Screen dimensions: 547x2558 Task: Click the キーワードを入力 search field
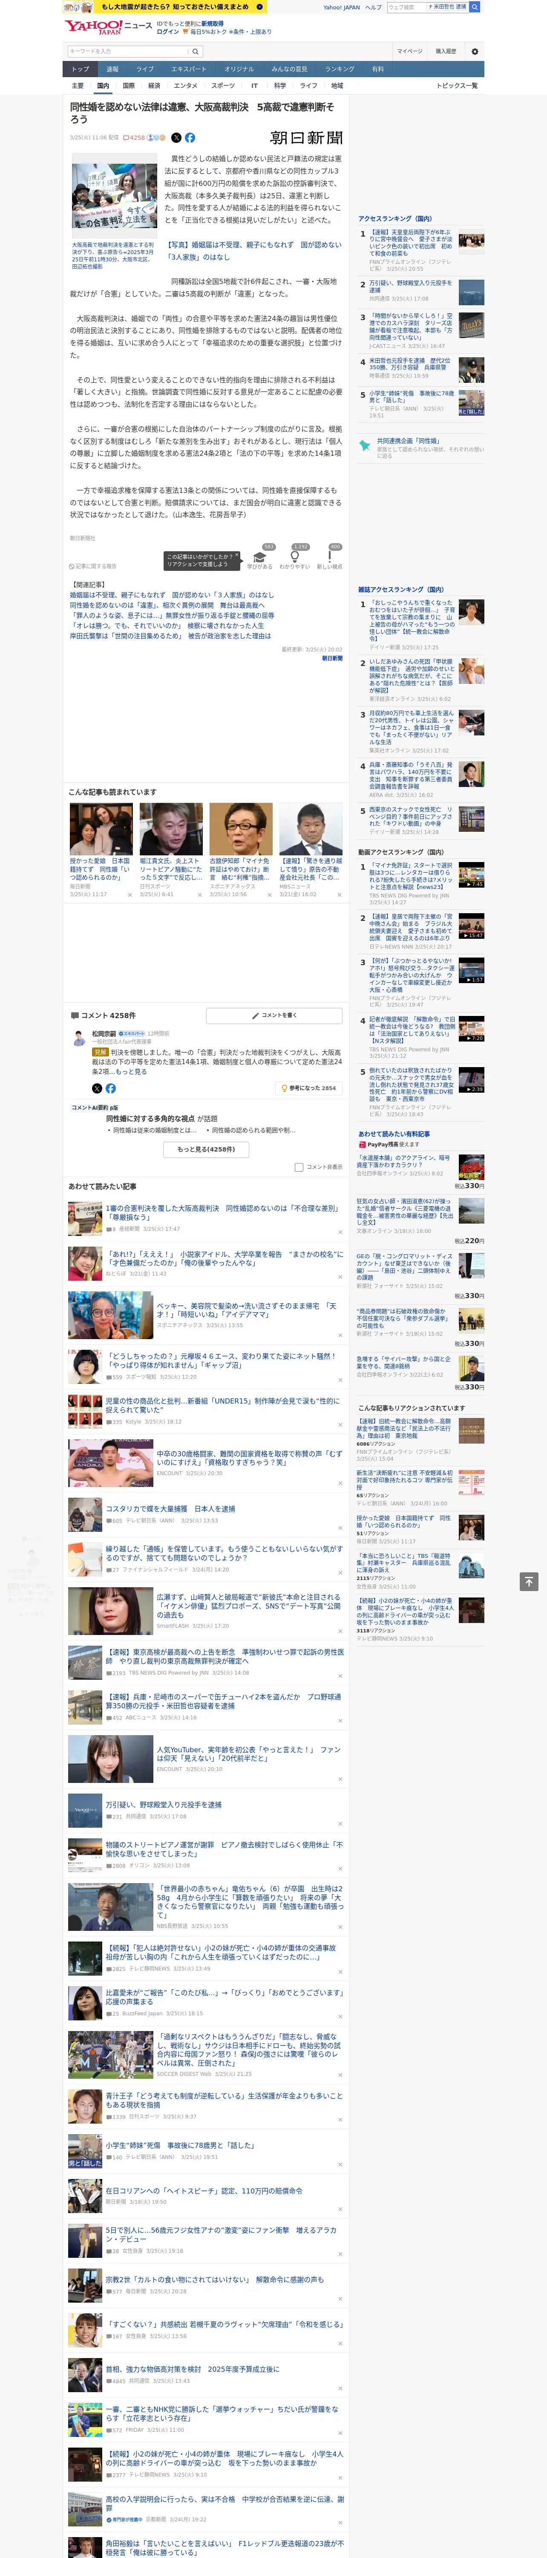pyautogui.click(x=127, y=51)
